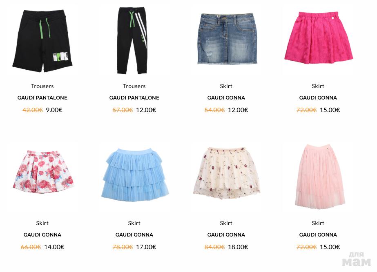377x272 pixels.
Task: Click Skirt category label under hot pink skirt
Action: tap(318, 86)
